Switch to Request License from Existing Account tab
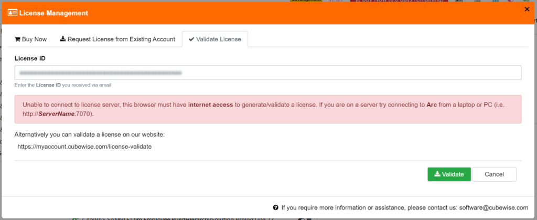This screenshot has height=220, width=537. [117, 39]
